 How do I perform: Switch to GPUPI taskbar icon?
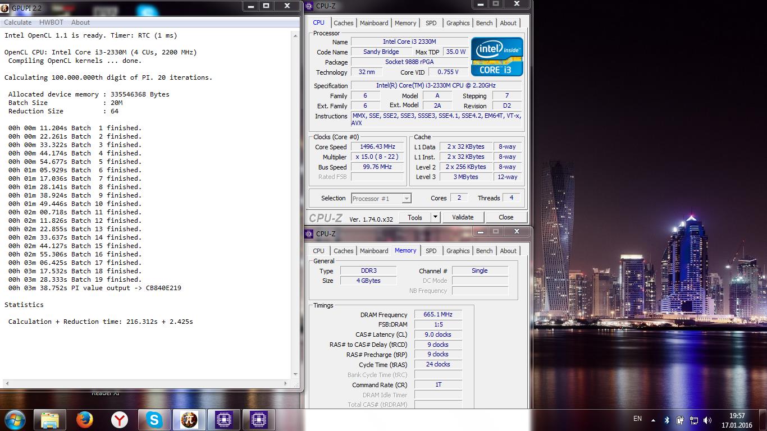189,419
